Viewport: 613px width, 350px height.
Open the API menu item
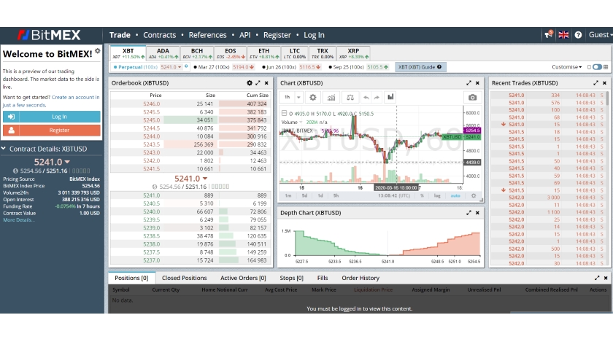[244, 35]
